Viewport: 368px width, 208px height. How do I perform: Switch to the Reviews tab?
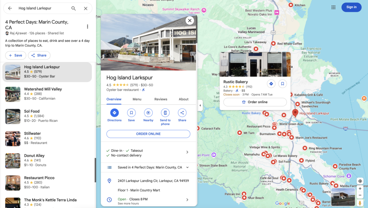click(161, 99)
